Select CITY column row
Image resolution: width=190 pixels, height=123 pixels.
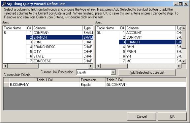point(60,52)
